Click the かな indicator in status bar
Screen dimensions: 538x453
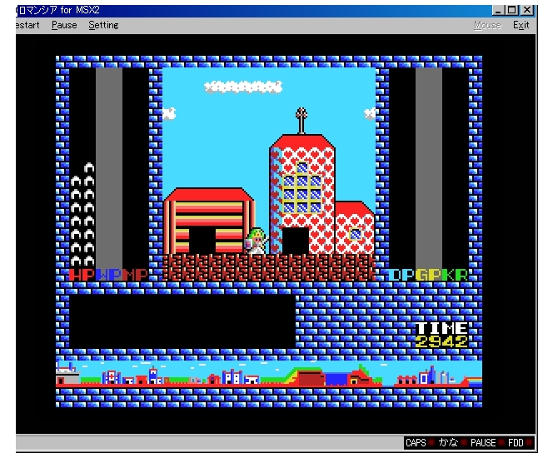tap(448, 443)
